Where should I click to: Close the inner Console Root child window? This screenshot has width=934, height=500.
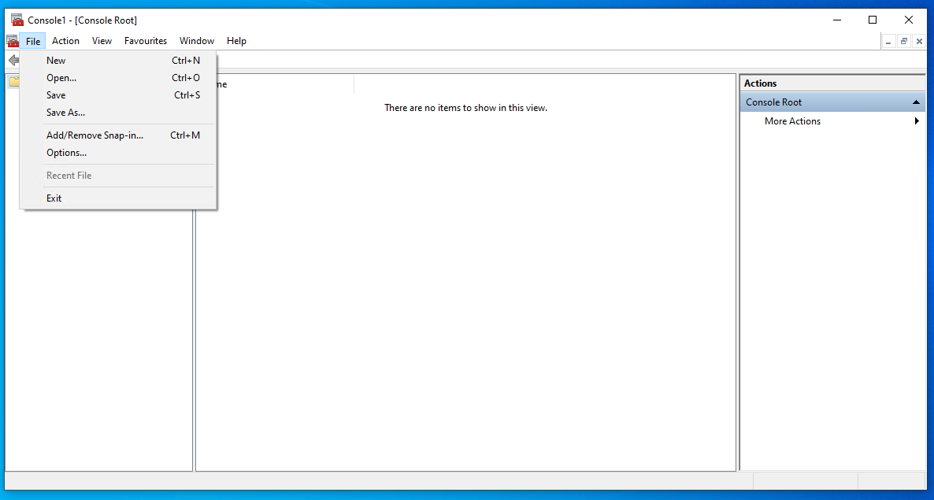click(x=919, y=41)
